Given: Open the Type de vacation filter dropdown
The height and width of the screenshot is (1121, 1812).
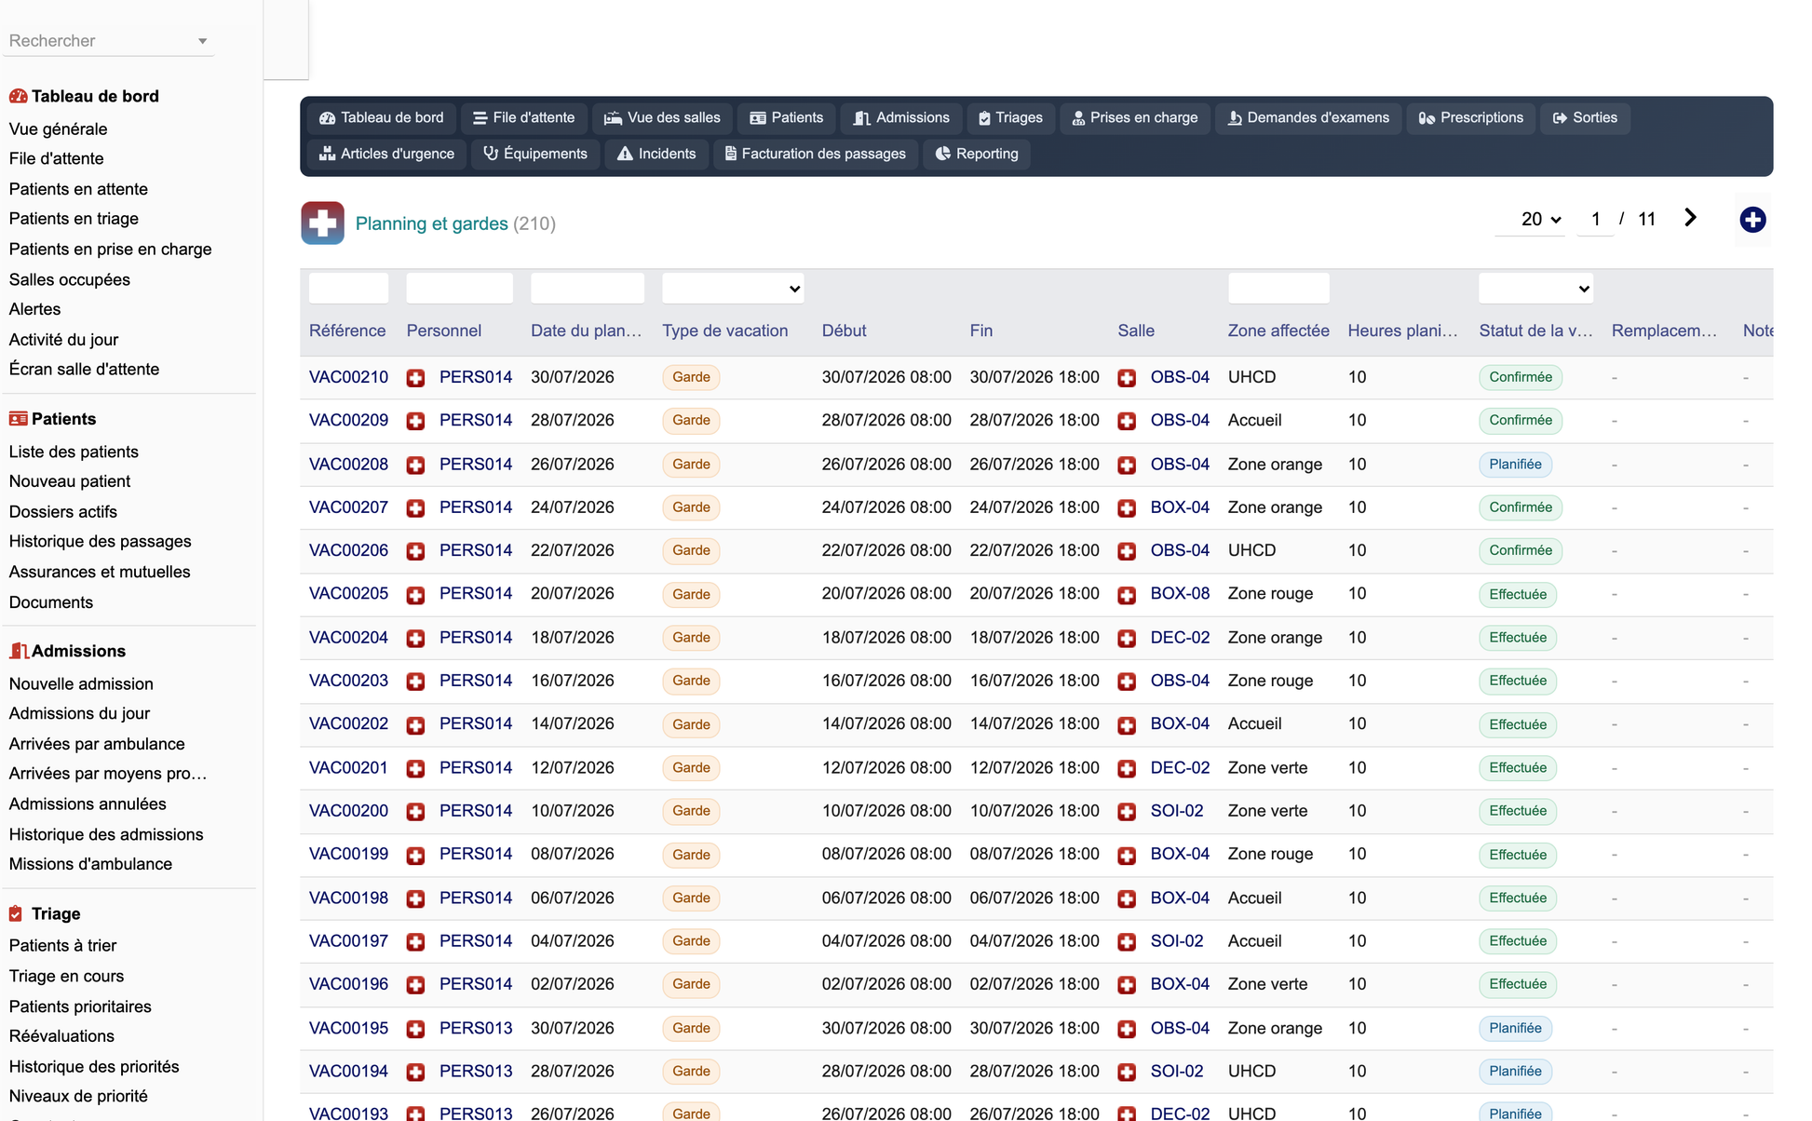Looking at the screenshot, I should pyautogui.click(x=733, y=289).
